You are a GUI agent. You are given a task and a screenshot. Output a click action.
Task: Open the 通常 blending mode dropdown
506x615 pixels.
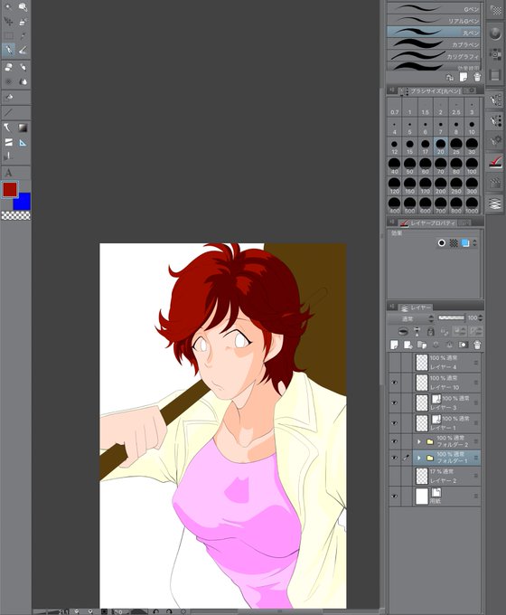[x=411, y=318]
